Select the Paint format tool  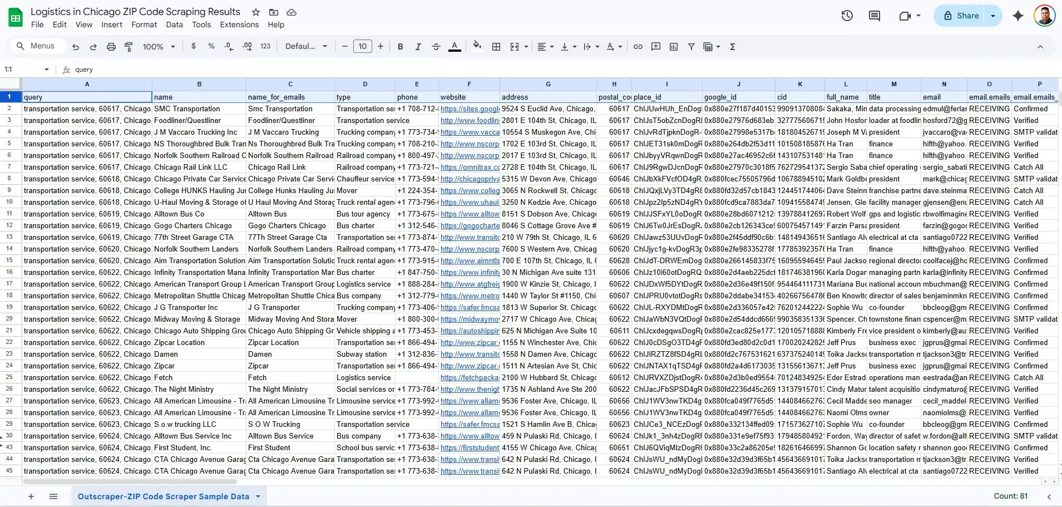tap(129, 47)
